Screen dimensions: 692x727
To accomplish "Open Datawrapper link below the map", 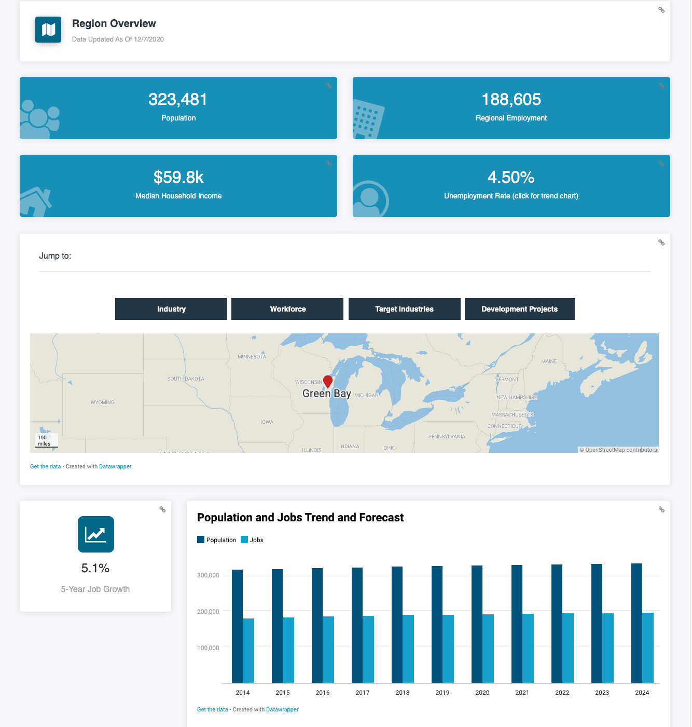I will click(115, 466).
